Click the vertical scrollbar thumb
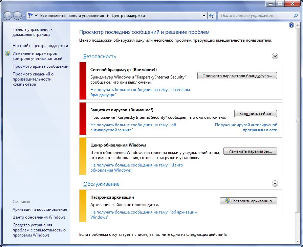Screen dimensions: 303x247 [297, 120]
